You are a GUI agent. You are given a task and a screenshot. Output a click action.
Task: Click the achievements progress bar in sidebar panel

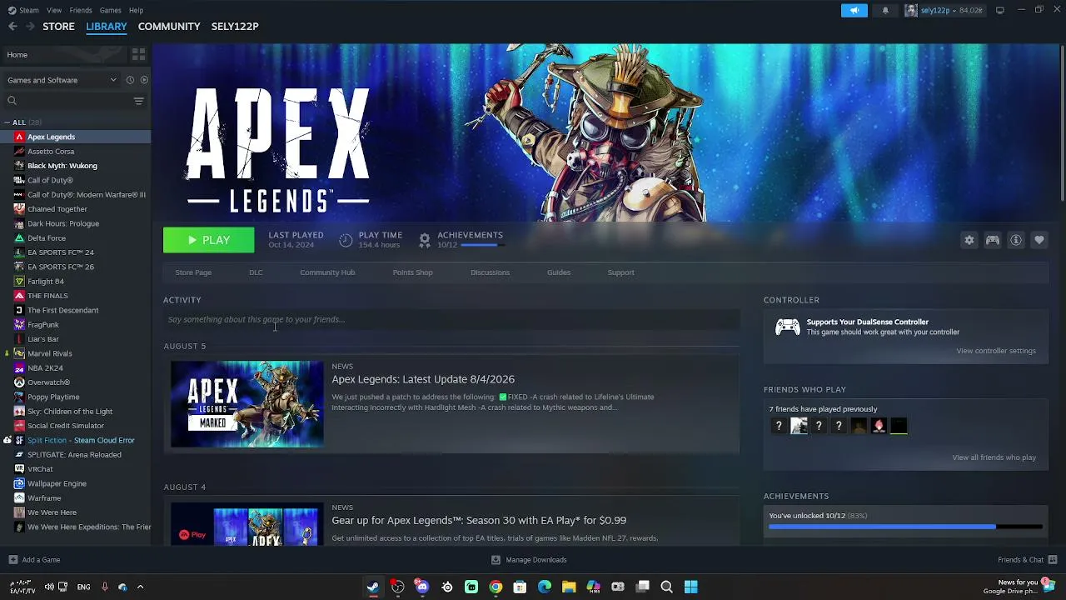(x=905, y=527)
